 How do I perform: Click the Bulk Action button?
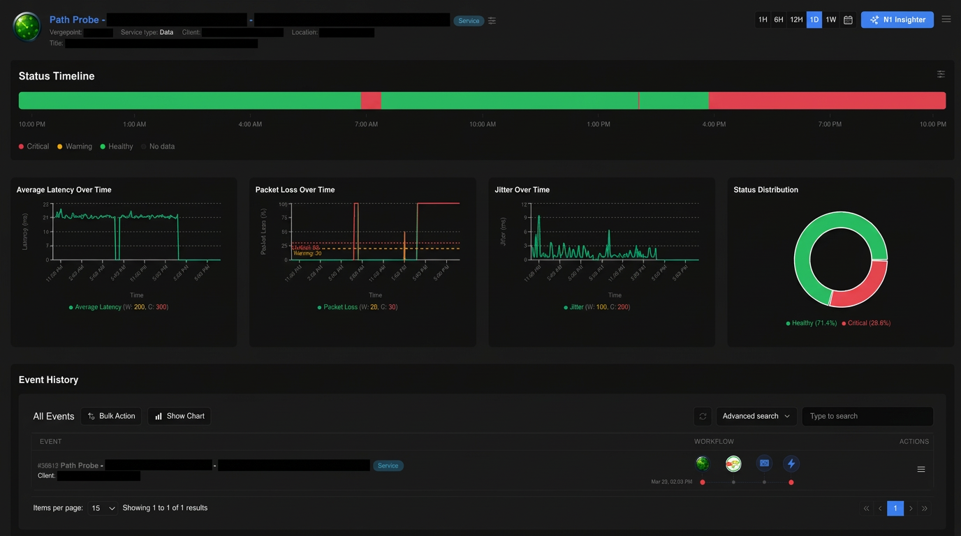[x=110, y=416]
